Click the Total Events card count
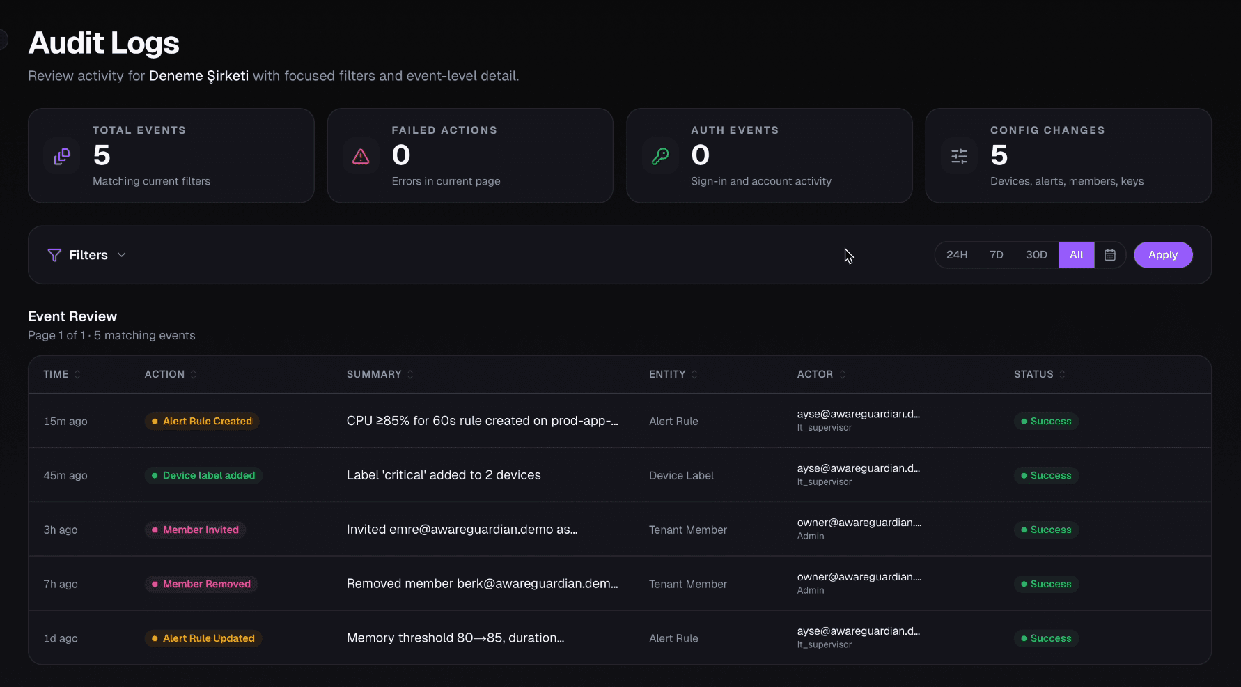This screenshot has height=687, width=1241. coord(102,155)
